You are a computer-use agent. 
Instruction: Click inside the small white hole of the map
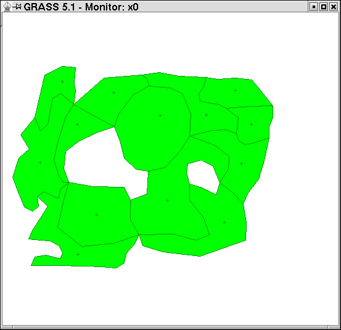pyautogui.click(x=202, y=176)
